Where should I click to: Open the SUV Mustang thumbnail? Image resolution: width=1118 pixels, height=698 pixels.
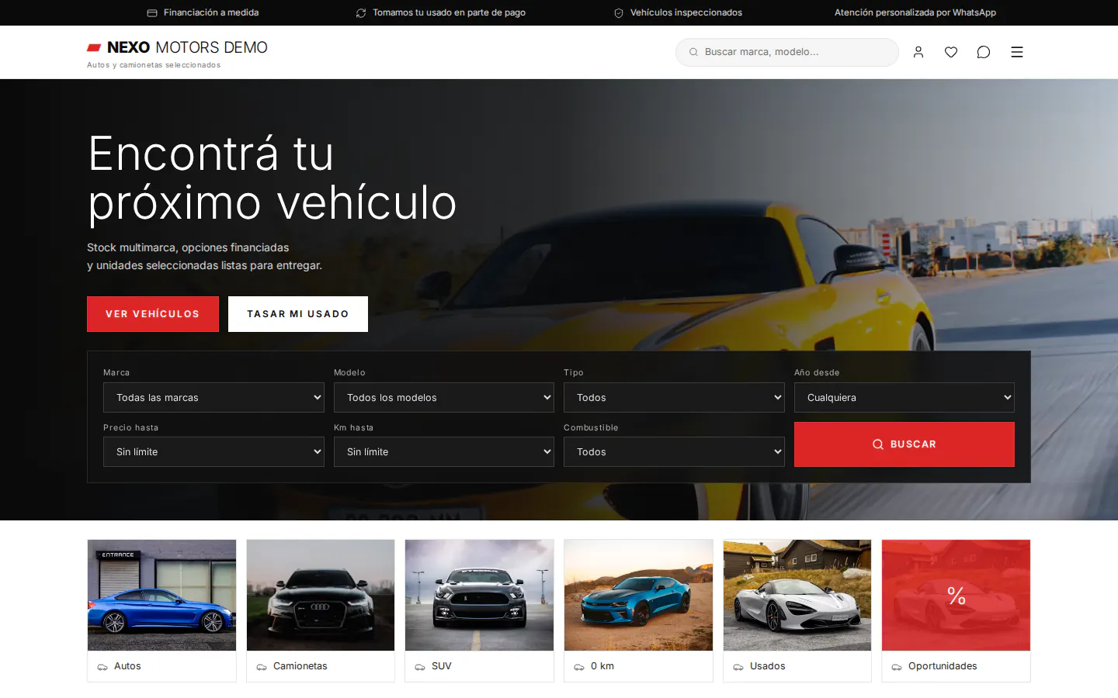click(479, 595)
